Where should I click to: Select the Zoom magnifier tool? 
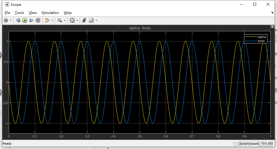(x=59, y=21)
